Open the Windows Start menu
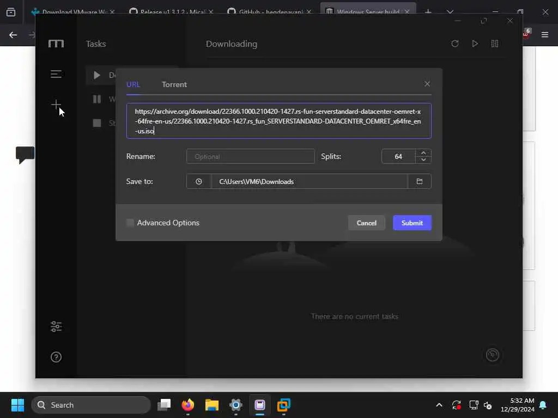 [x=17, y=405]
